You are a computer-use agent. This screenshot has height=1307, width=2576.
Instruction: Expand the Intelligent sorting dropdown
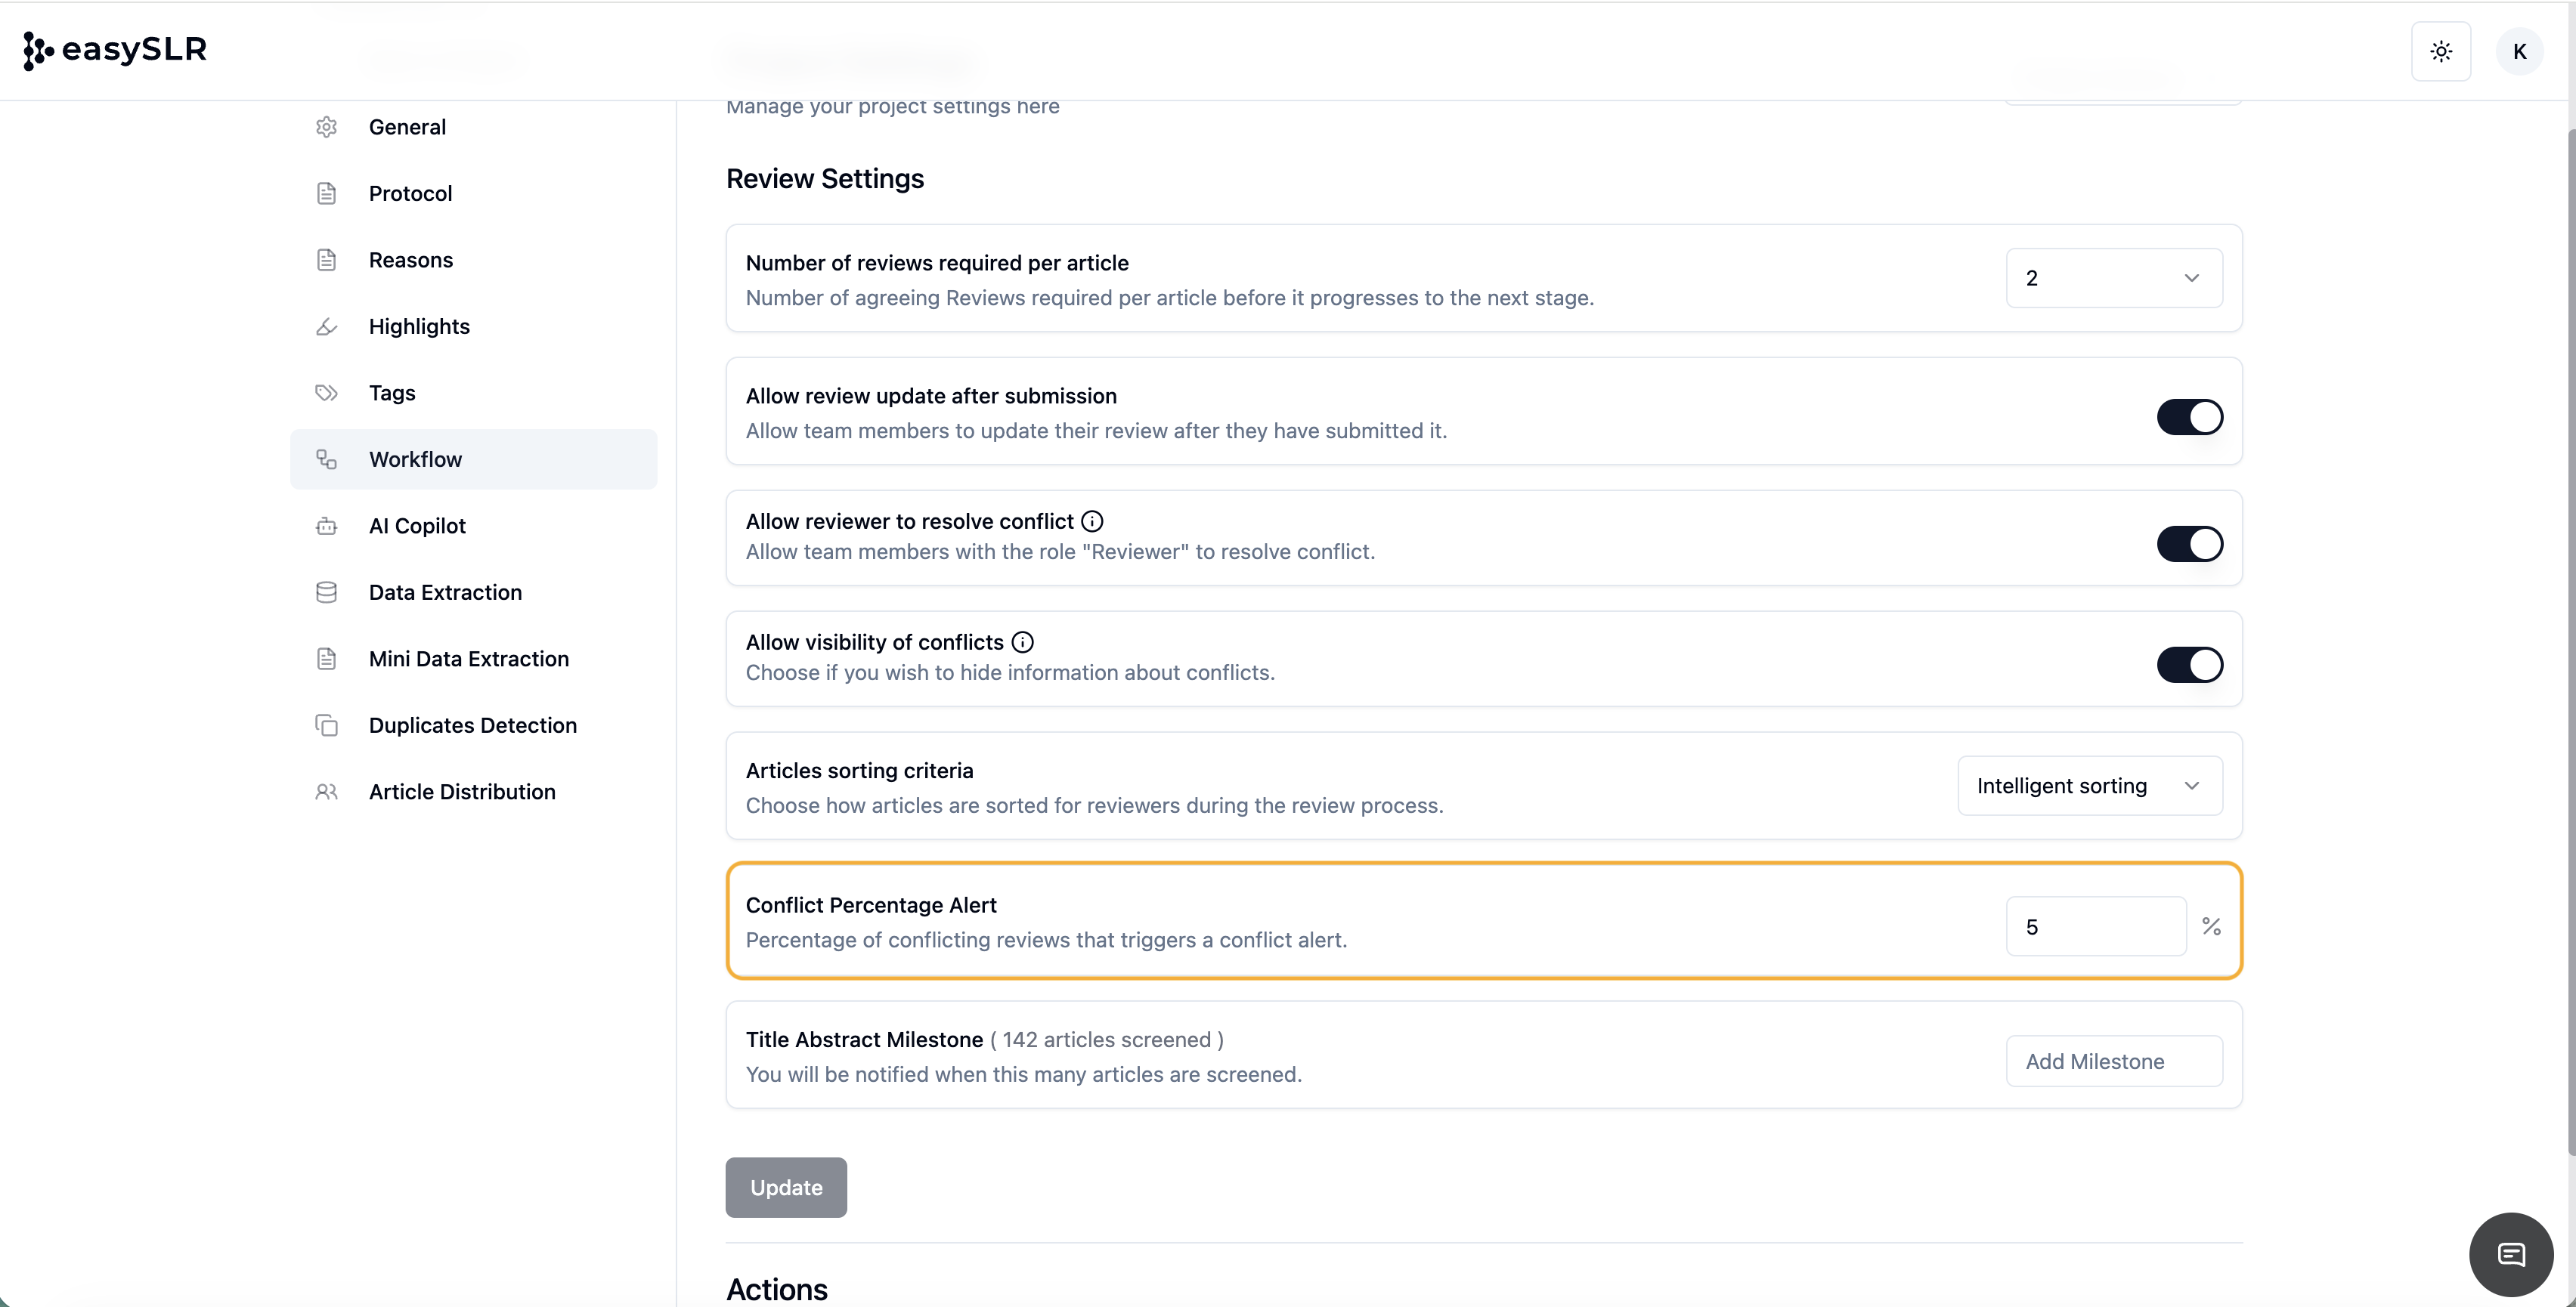pos(2089,786)
